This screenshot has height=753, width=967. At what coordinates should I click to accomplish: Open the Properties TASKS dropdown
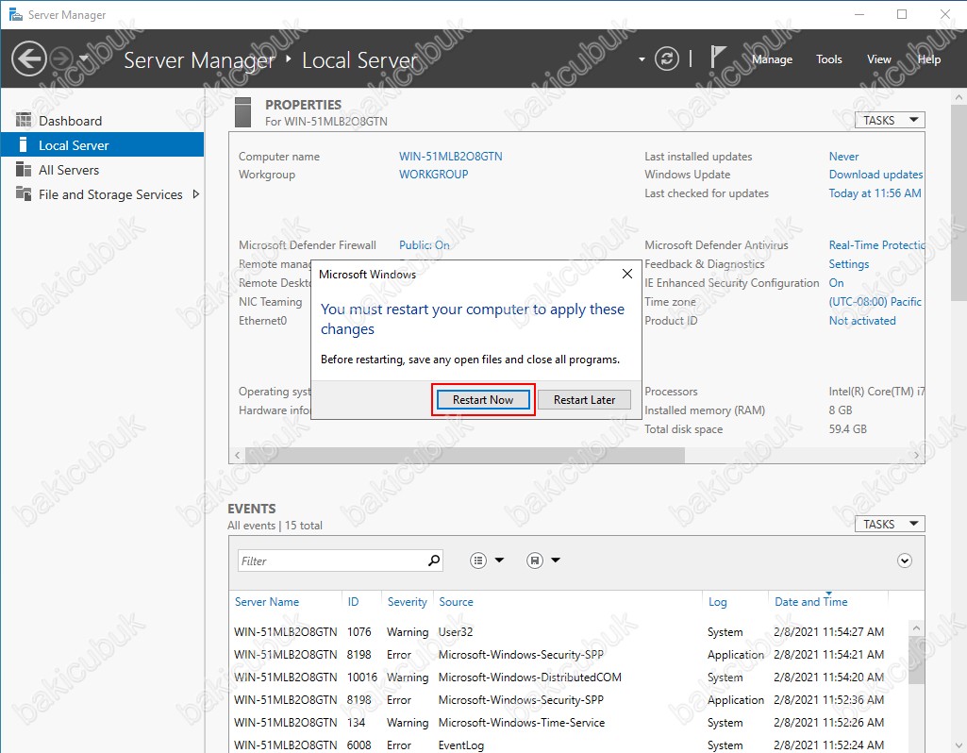[890, 120]
